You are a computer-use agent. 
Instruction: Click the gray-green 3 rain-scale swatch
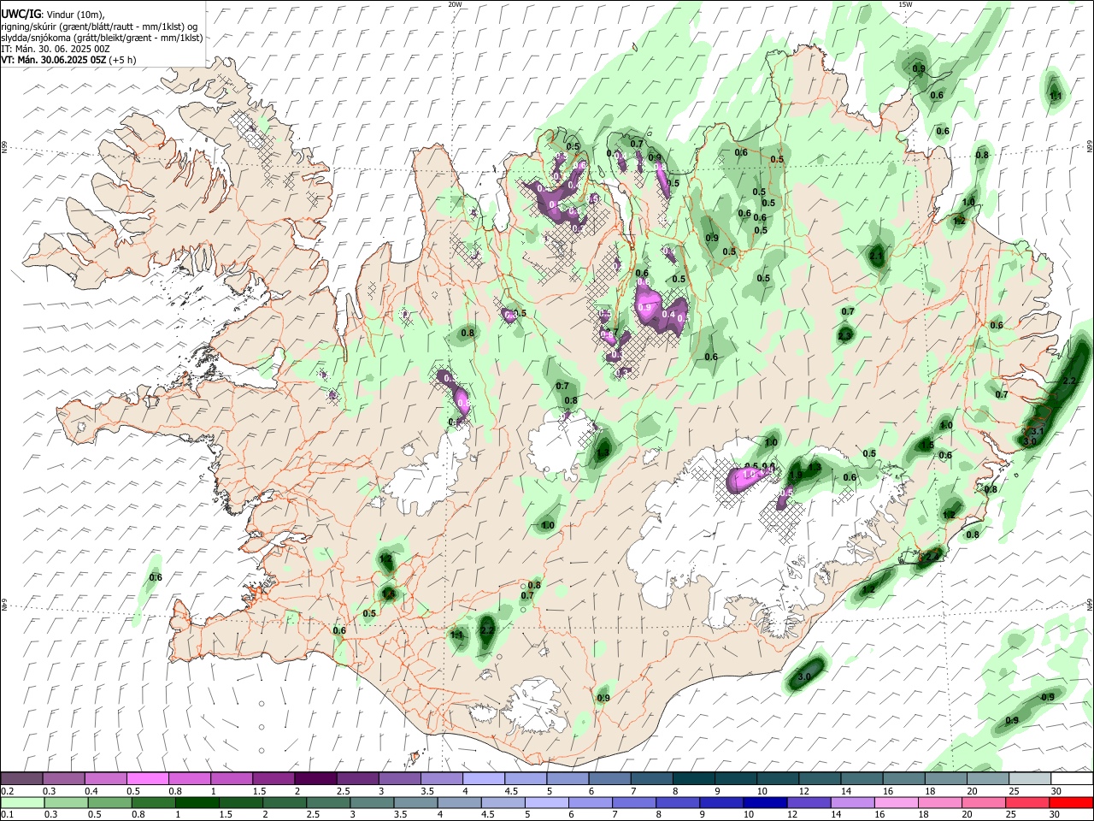[x=372, y=803]
